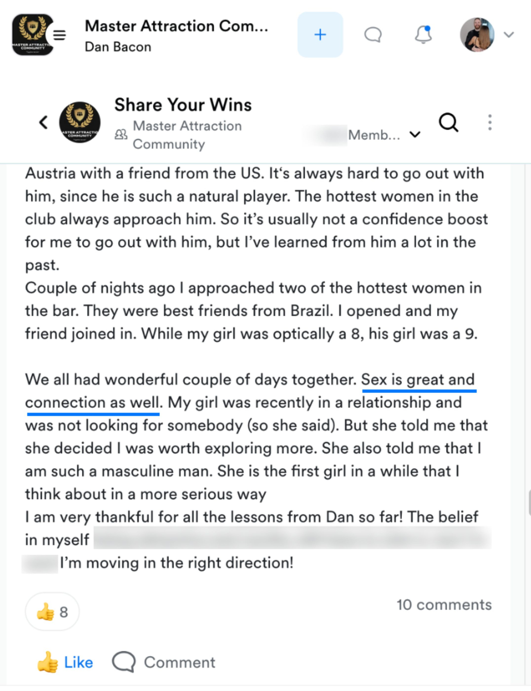
Task: Open the notifications bell icon
Action: pyautogui.click(x=423, y=35)
